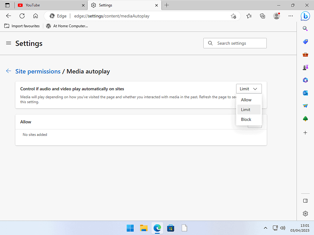The width and height of the screenshot is (314, 235).
Task: Open the Games chess piece sidebar icon
Action: pos(305,67)
